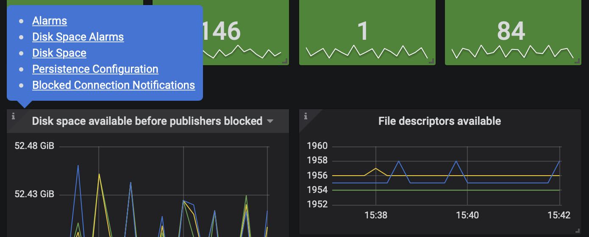589x237 pixels.
Task: Click resize handle of the stat panel showing 1
Action: [431, 61]
